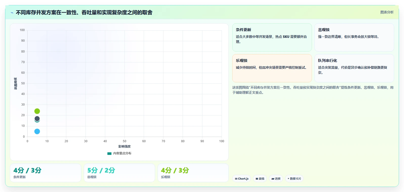Click the square icon in the 表格 tag

[257, 179]
